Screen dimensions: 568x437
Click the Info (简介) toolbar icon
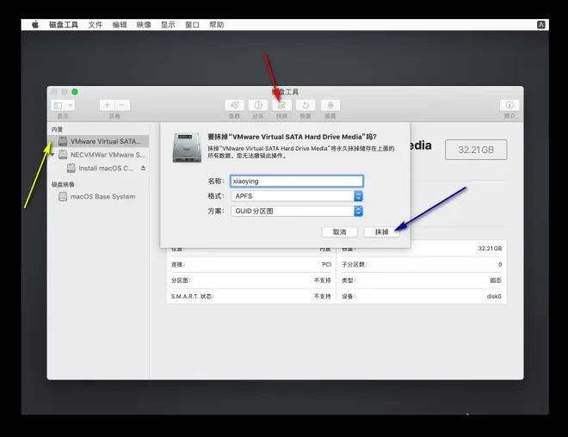[509, 105]
